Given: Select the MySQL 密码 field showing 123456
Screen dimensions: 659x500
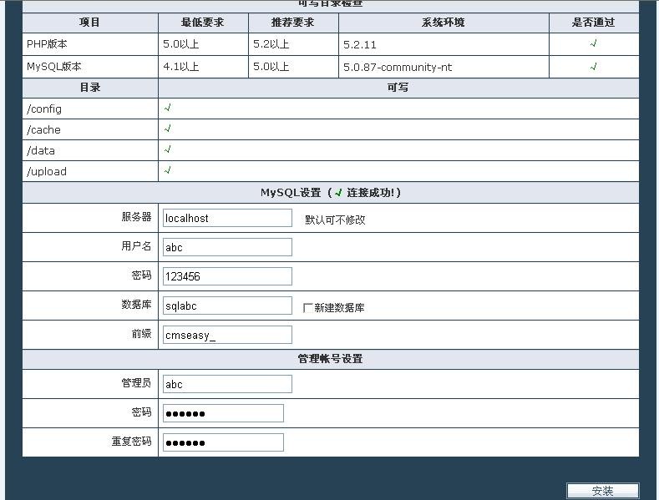Looking at the screenshot, I should pos(227,276).
